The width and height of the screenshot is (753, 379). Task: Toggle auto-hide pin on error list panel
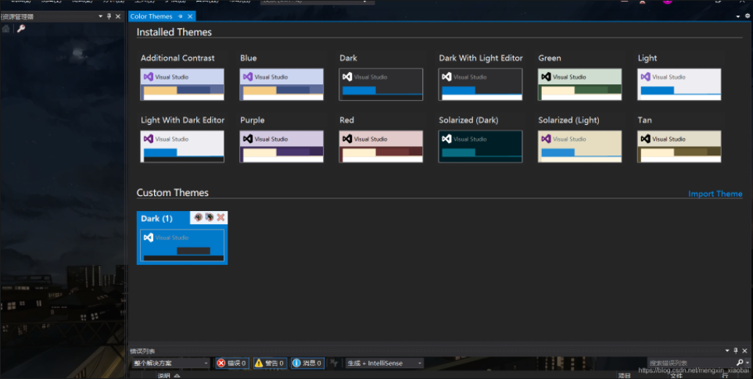pos(736,351)
